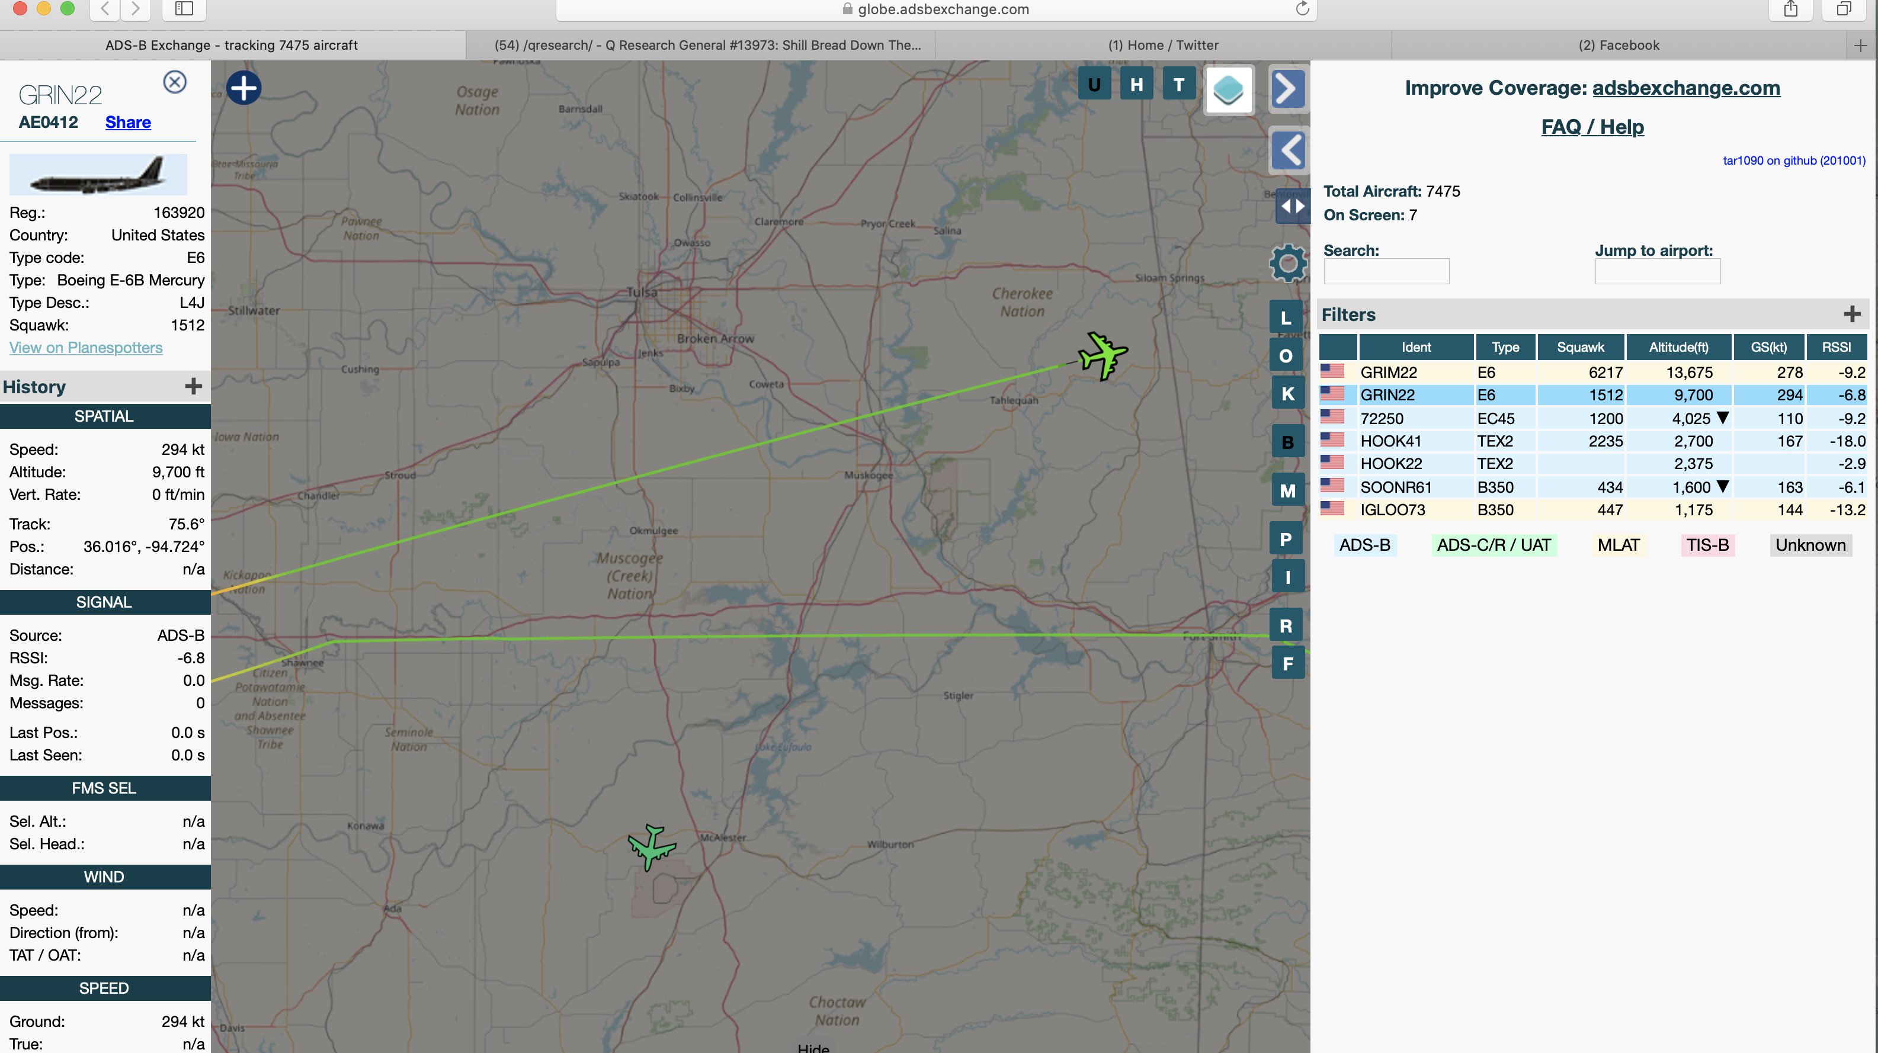Click the Unknown legend swatch

1810,545
